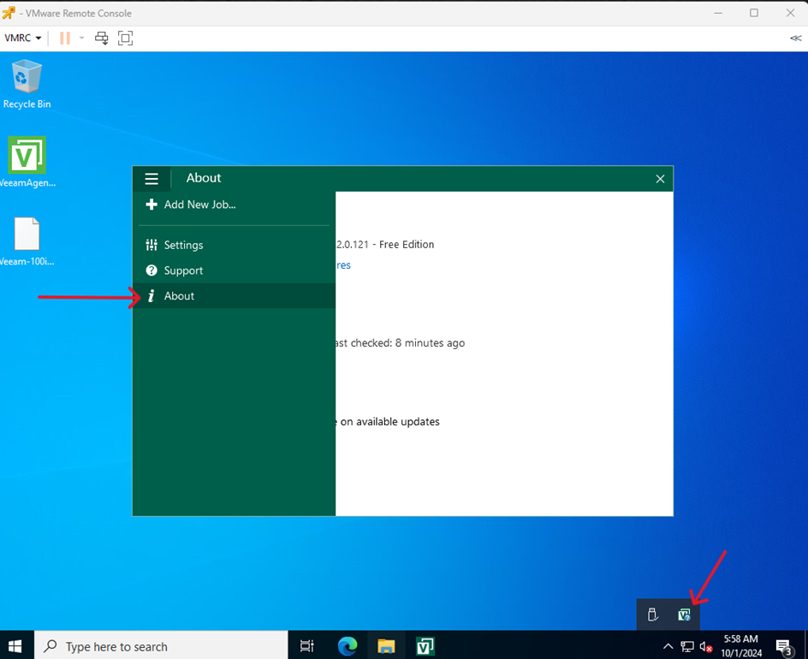
Task: Click the Veeam Agent tray icon
Action: [x=684, y=614]
